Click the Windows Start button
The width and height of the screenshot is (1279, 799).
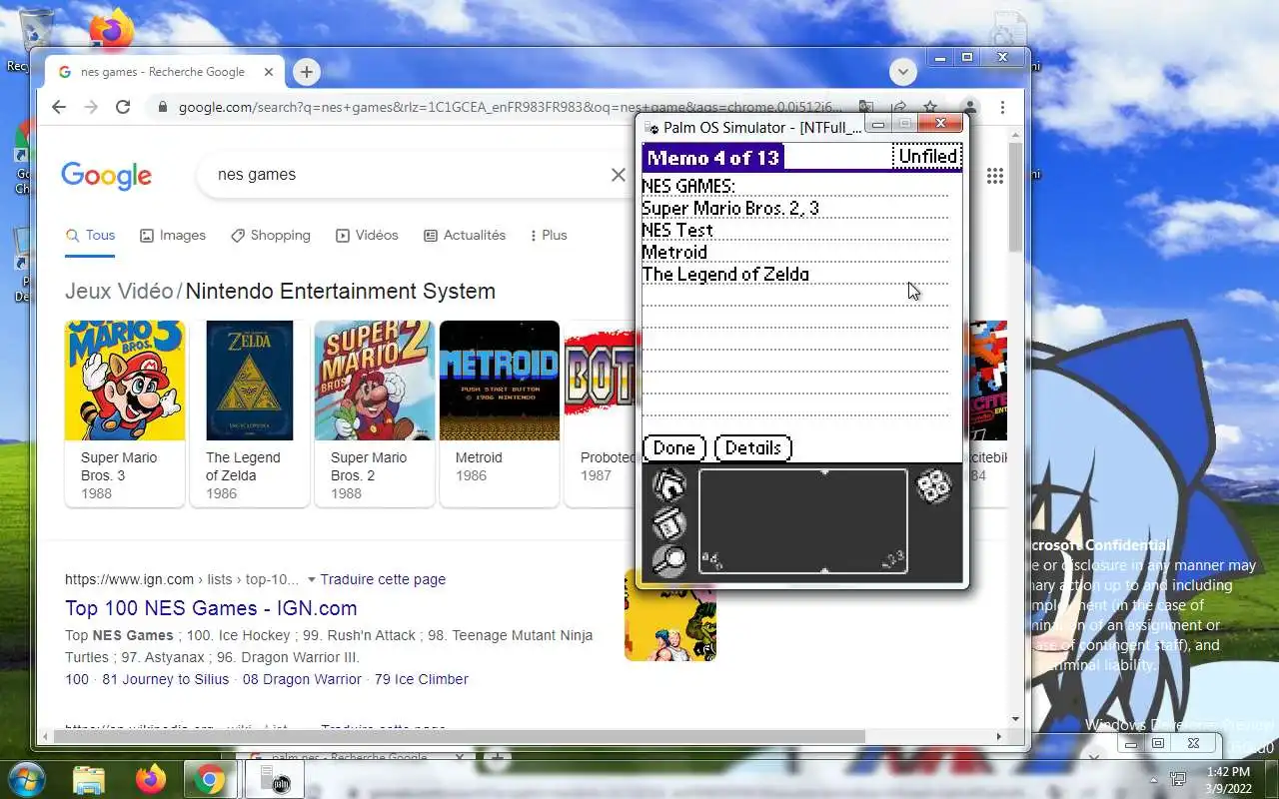pyautogui.click(x=27, y=778)
